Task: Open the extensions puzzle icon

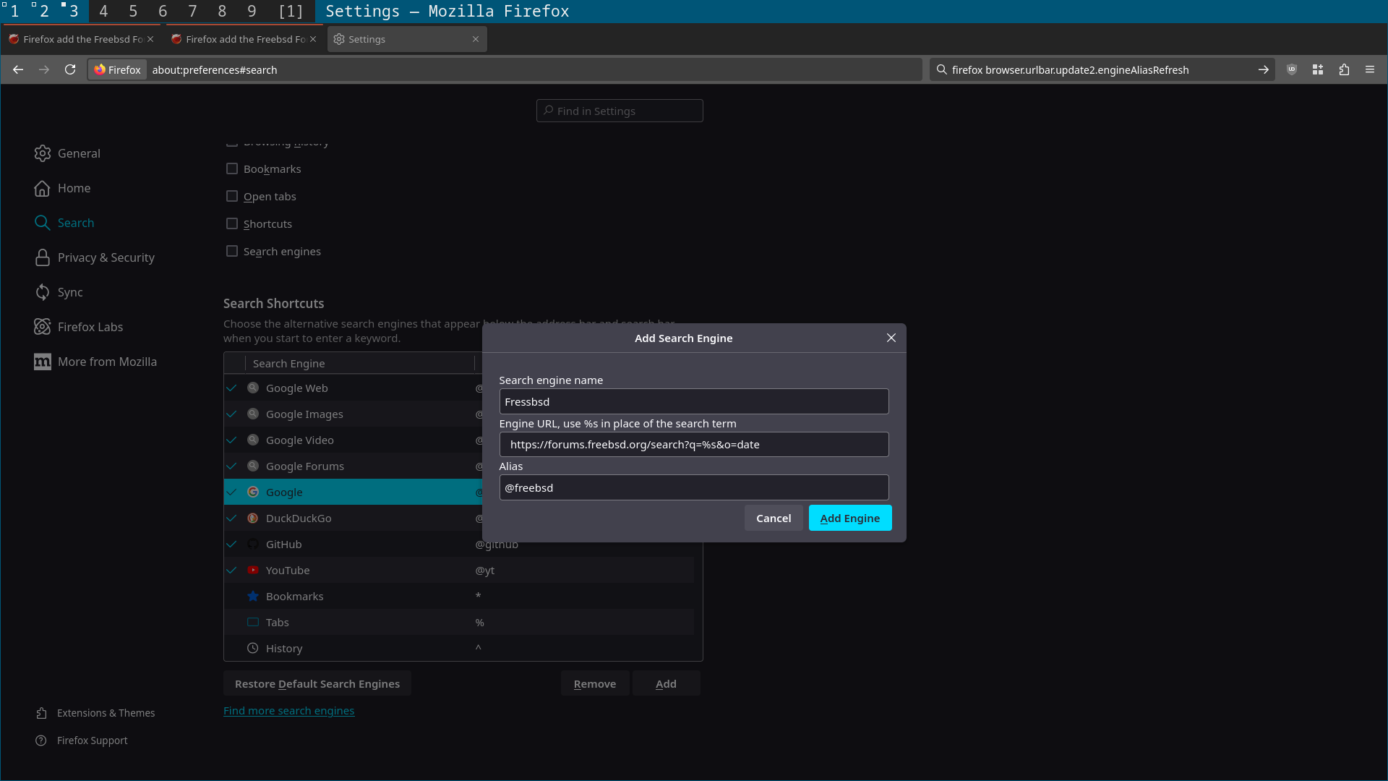Action: (x=1344, y=69)
